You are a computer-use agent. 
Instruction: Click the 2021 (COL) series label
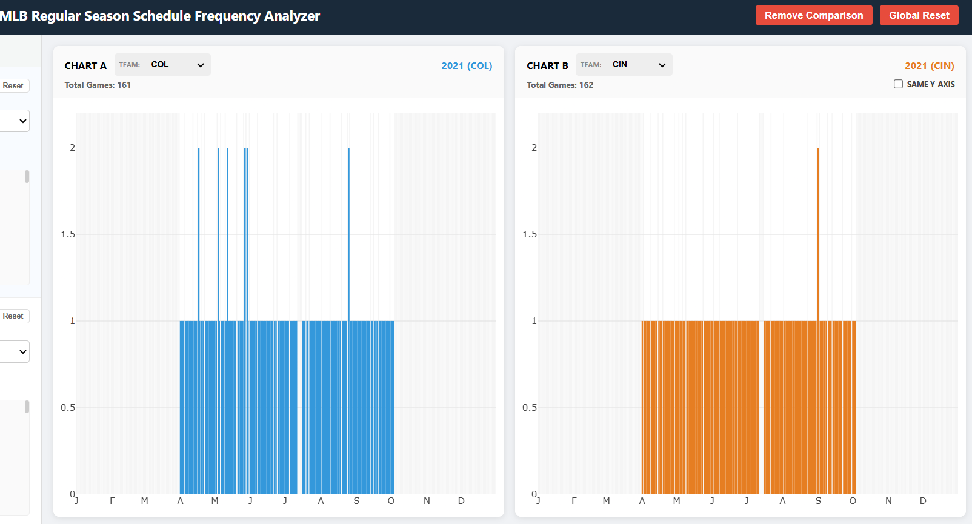tap(466, 66)
